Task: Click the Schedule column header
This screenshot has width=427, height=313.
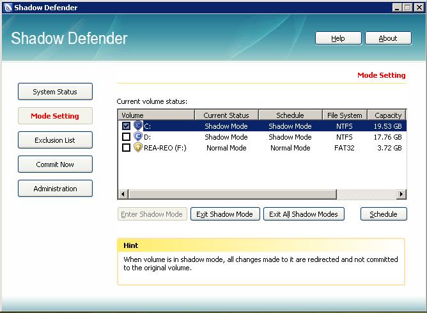Action: [290, 115]
